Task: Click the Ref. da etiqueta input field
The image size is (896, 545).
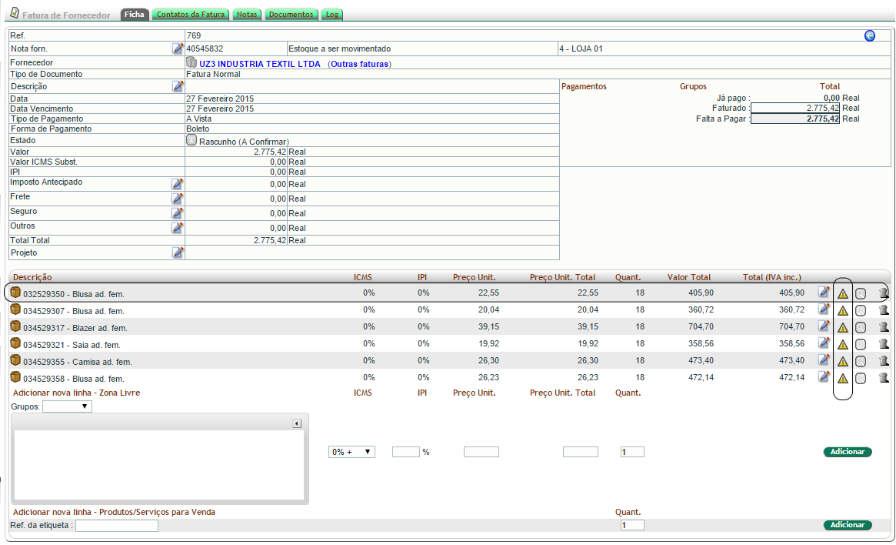Action: 117,526
